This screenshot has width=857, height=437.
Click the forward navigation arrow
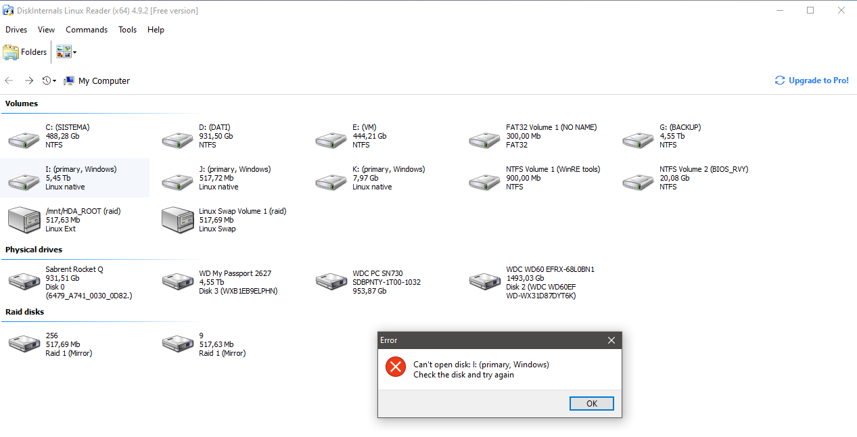[28, 80]
